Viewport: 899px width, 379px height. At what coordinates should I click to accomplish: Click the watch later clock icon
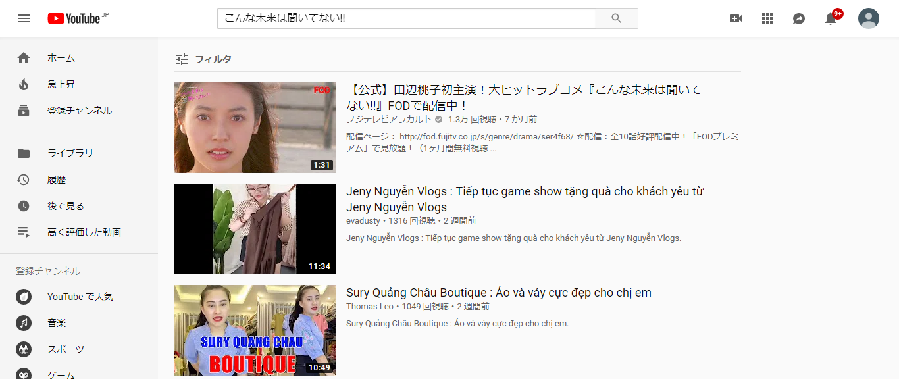pyautogui.click(x=24, y=206)
